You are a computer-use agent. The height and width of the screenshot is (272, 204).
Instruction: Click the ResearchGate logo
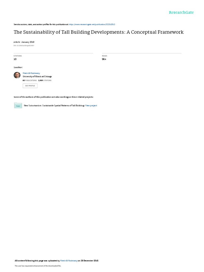coord(181,12)
